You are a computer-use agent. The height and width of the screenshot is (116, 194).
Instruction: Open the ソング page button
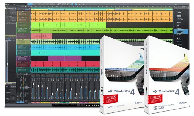(x=182, y=4)
